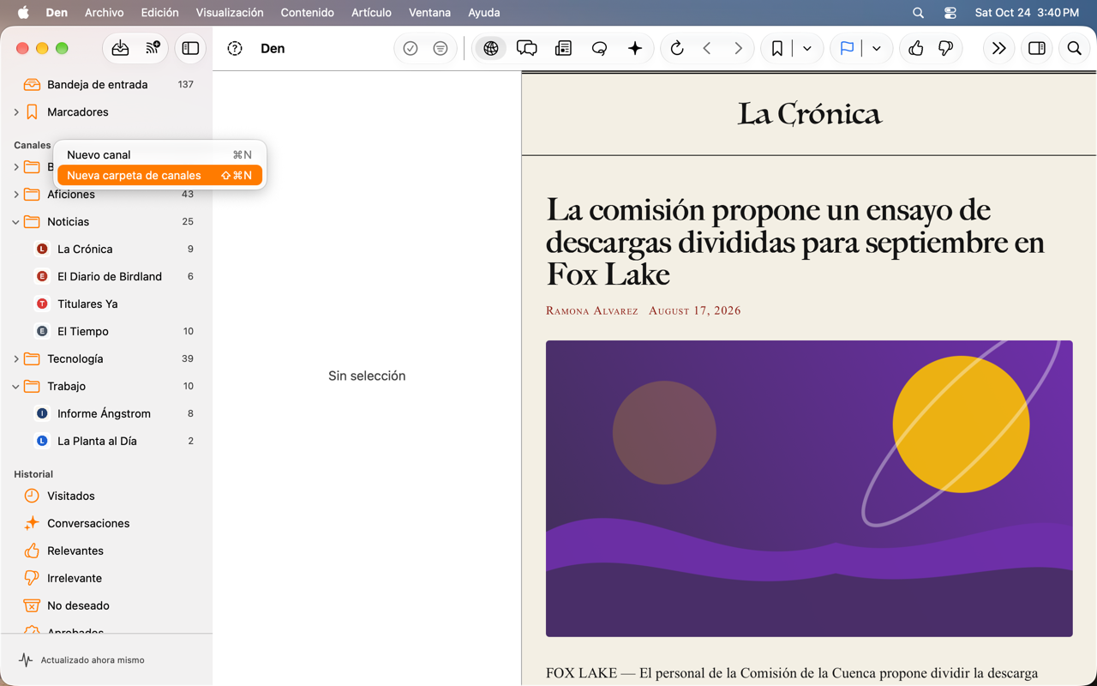Click the inbox download icon in toolbar
The width and height of the screenshot is (1097, 686).
120,49
